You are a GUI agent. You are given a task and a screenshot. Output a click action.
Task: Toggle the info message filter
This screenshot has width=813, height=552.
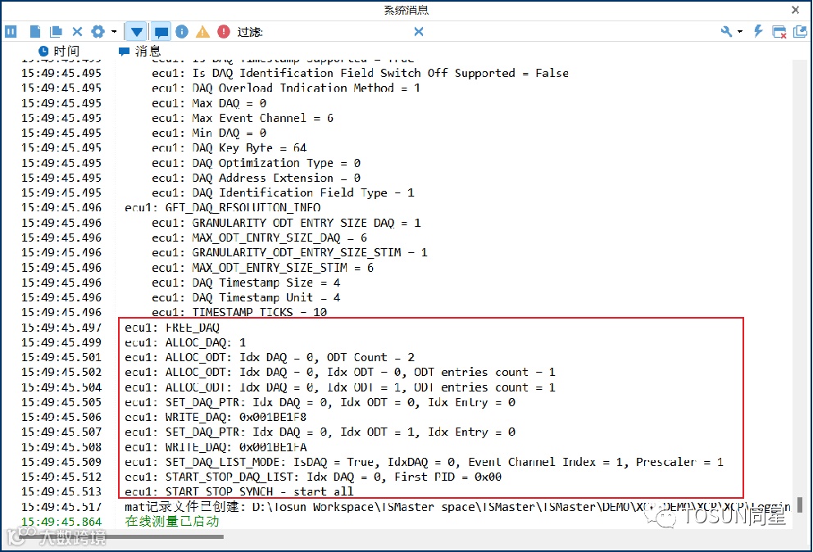click(182, 32)
